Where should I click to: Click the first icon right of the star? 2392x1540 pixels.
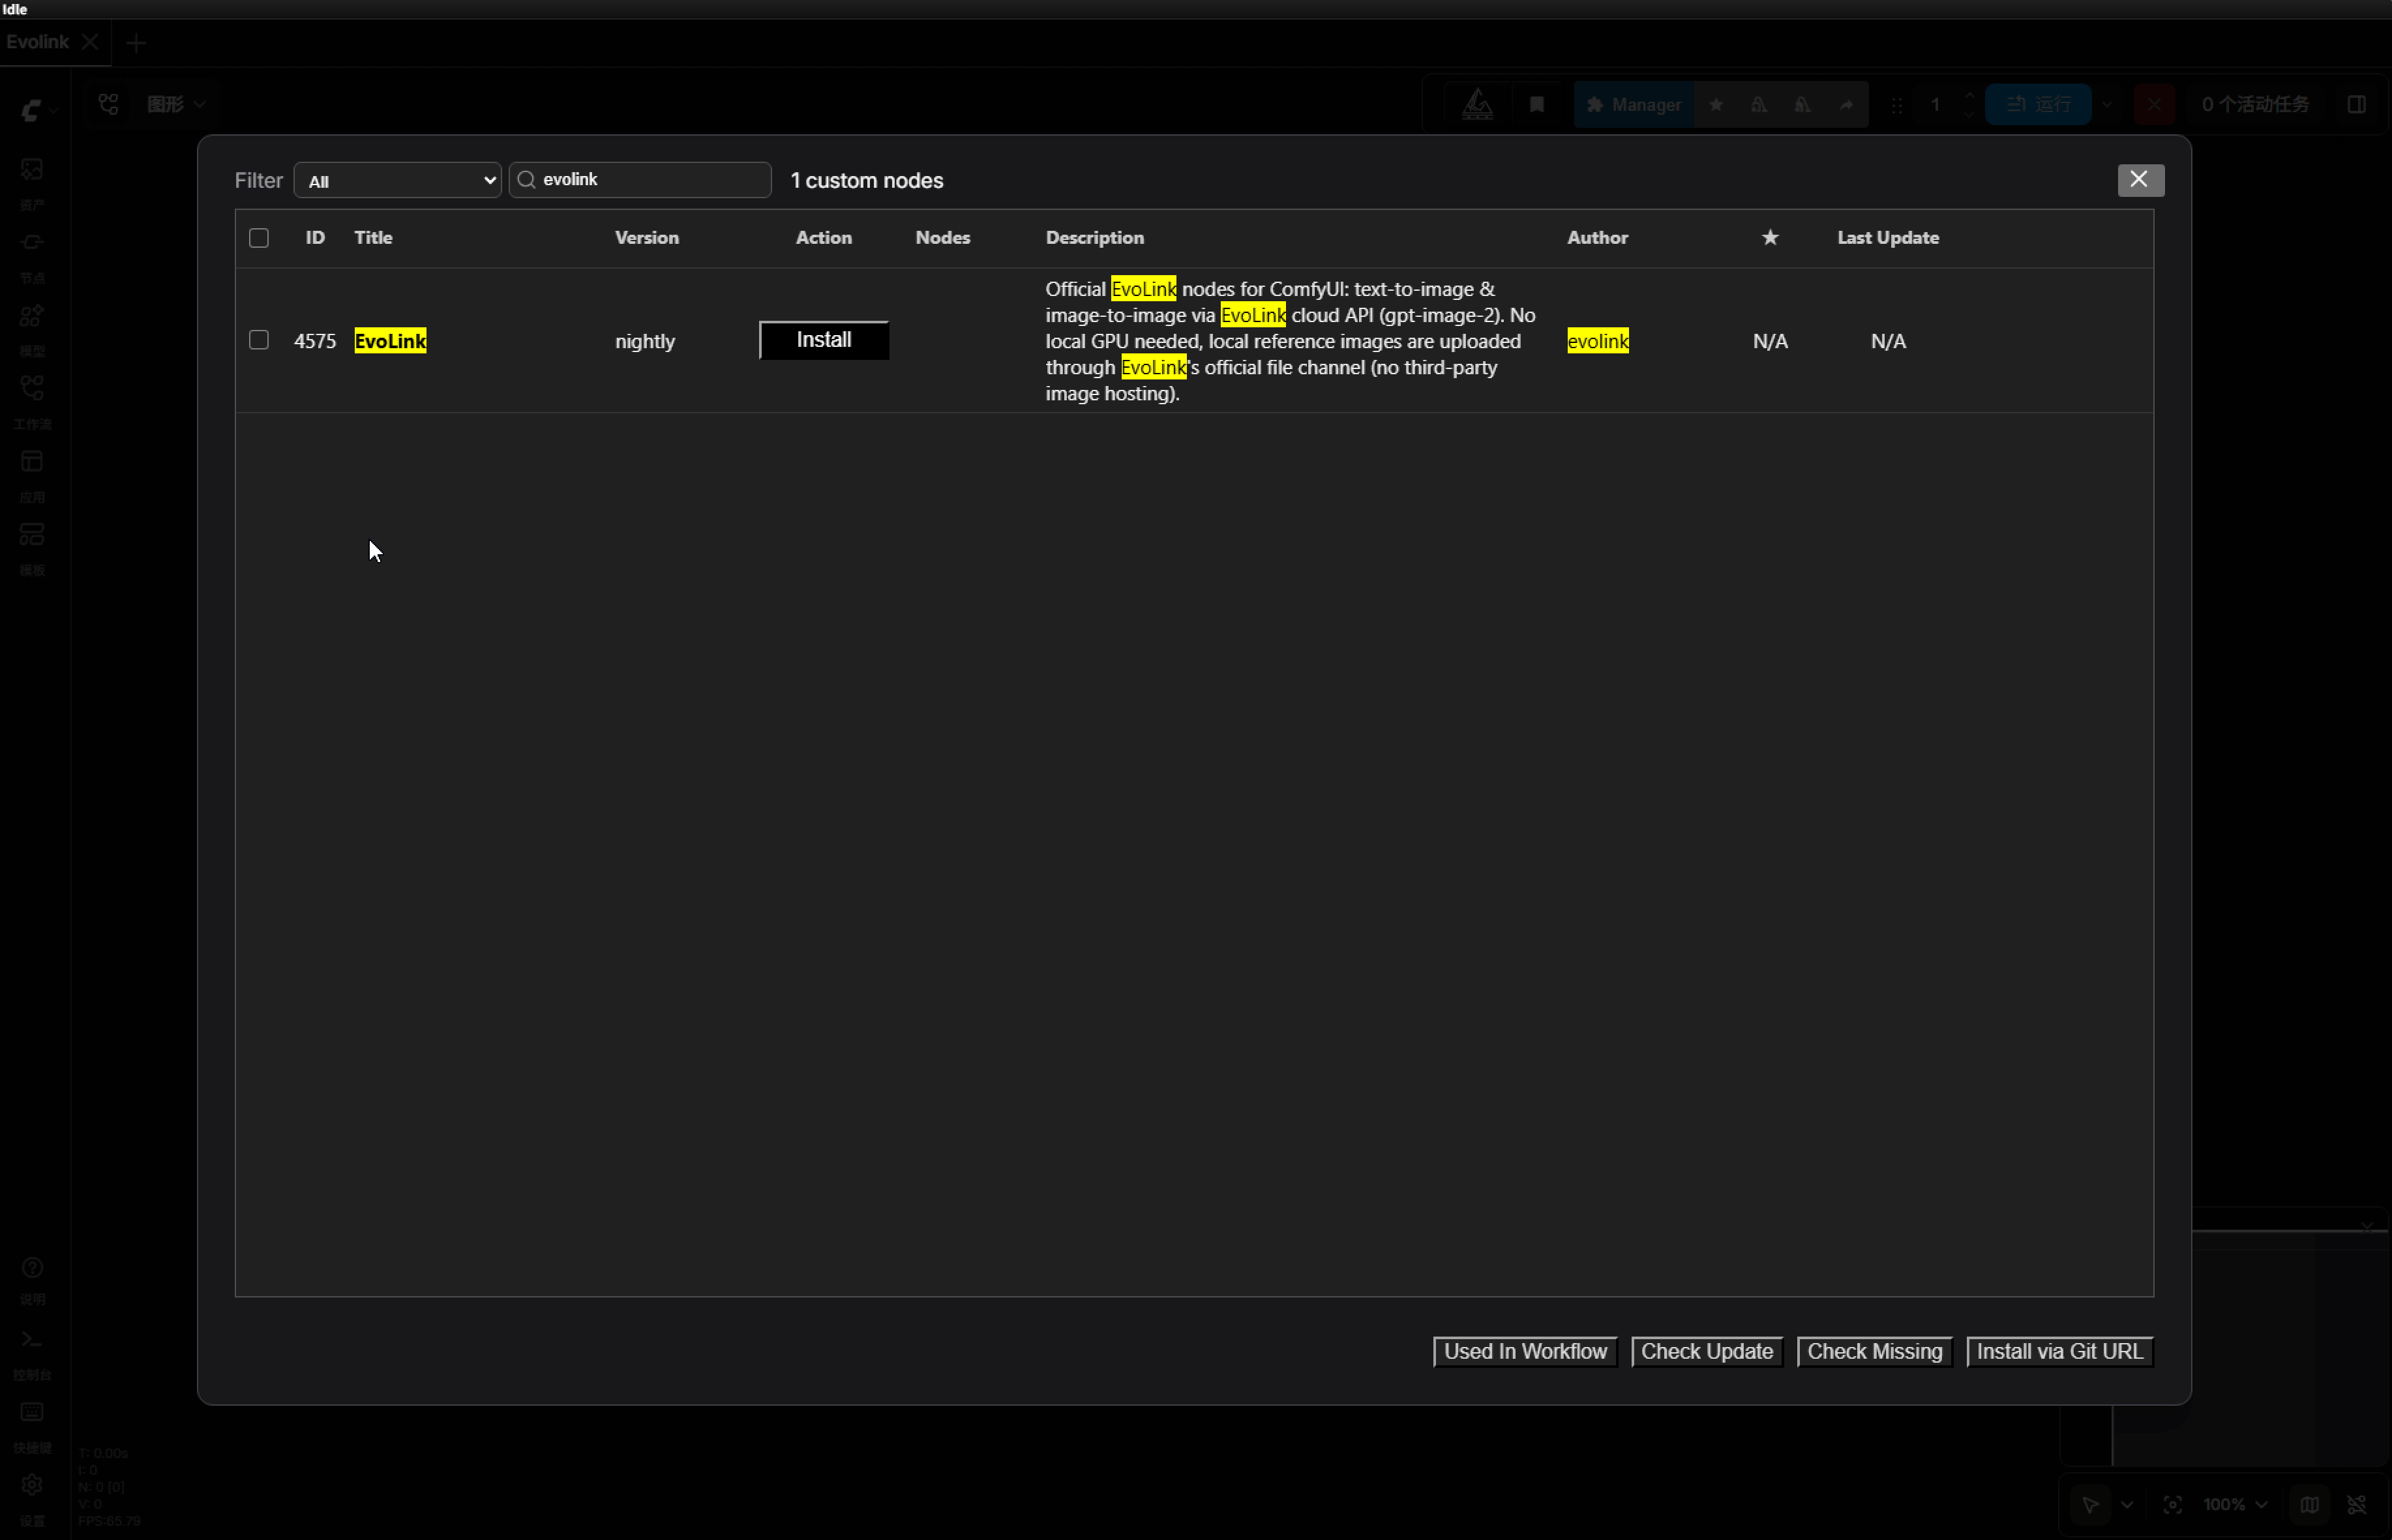(x=1759, y=104)
